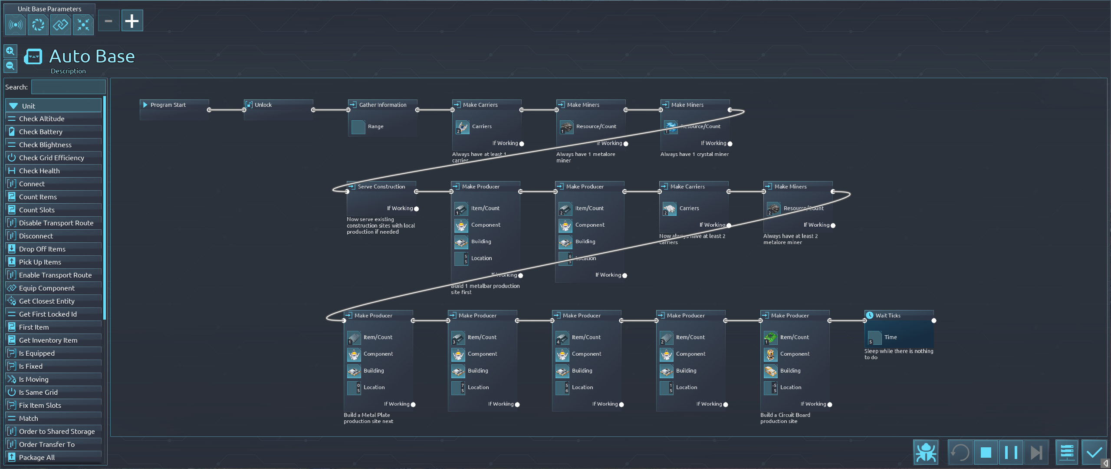Click the Unit Base Parameters label
Screen dimensions: 1111x469
49,9
